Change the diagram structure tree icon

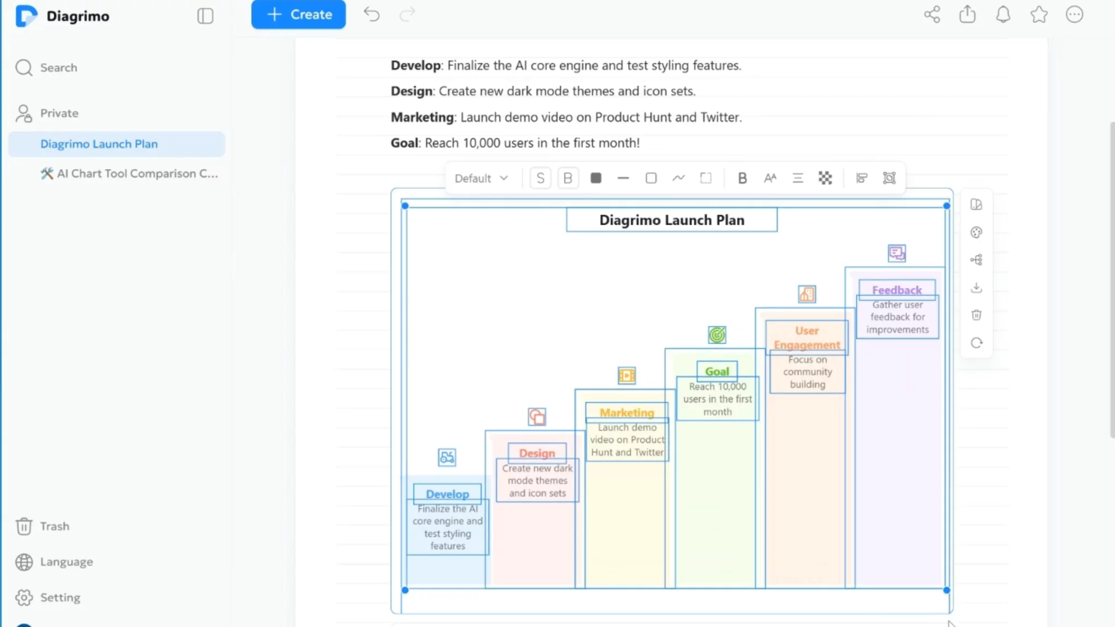click(x=976, y=260)
